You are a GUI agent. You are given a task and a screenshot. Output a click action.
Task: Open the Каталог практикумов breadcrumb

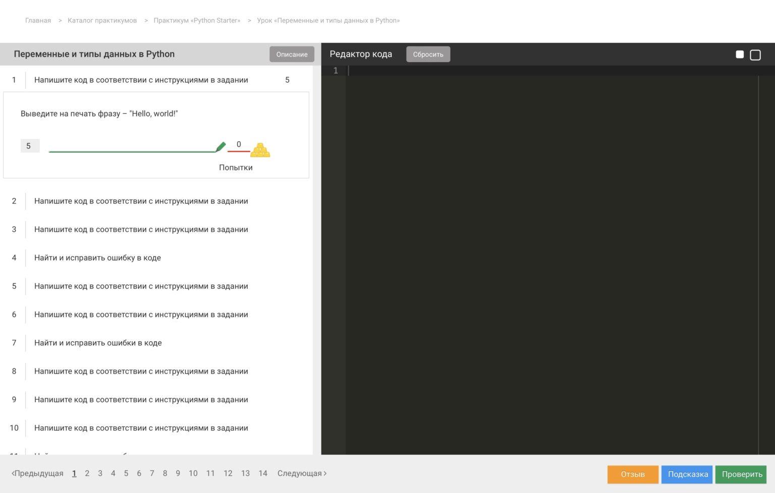[x=102, y=21]
